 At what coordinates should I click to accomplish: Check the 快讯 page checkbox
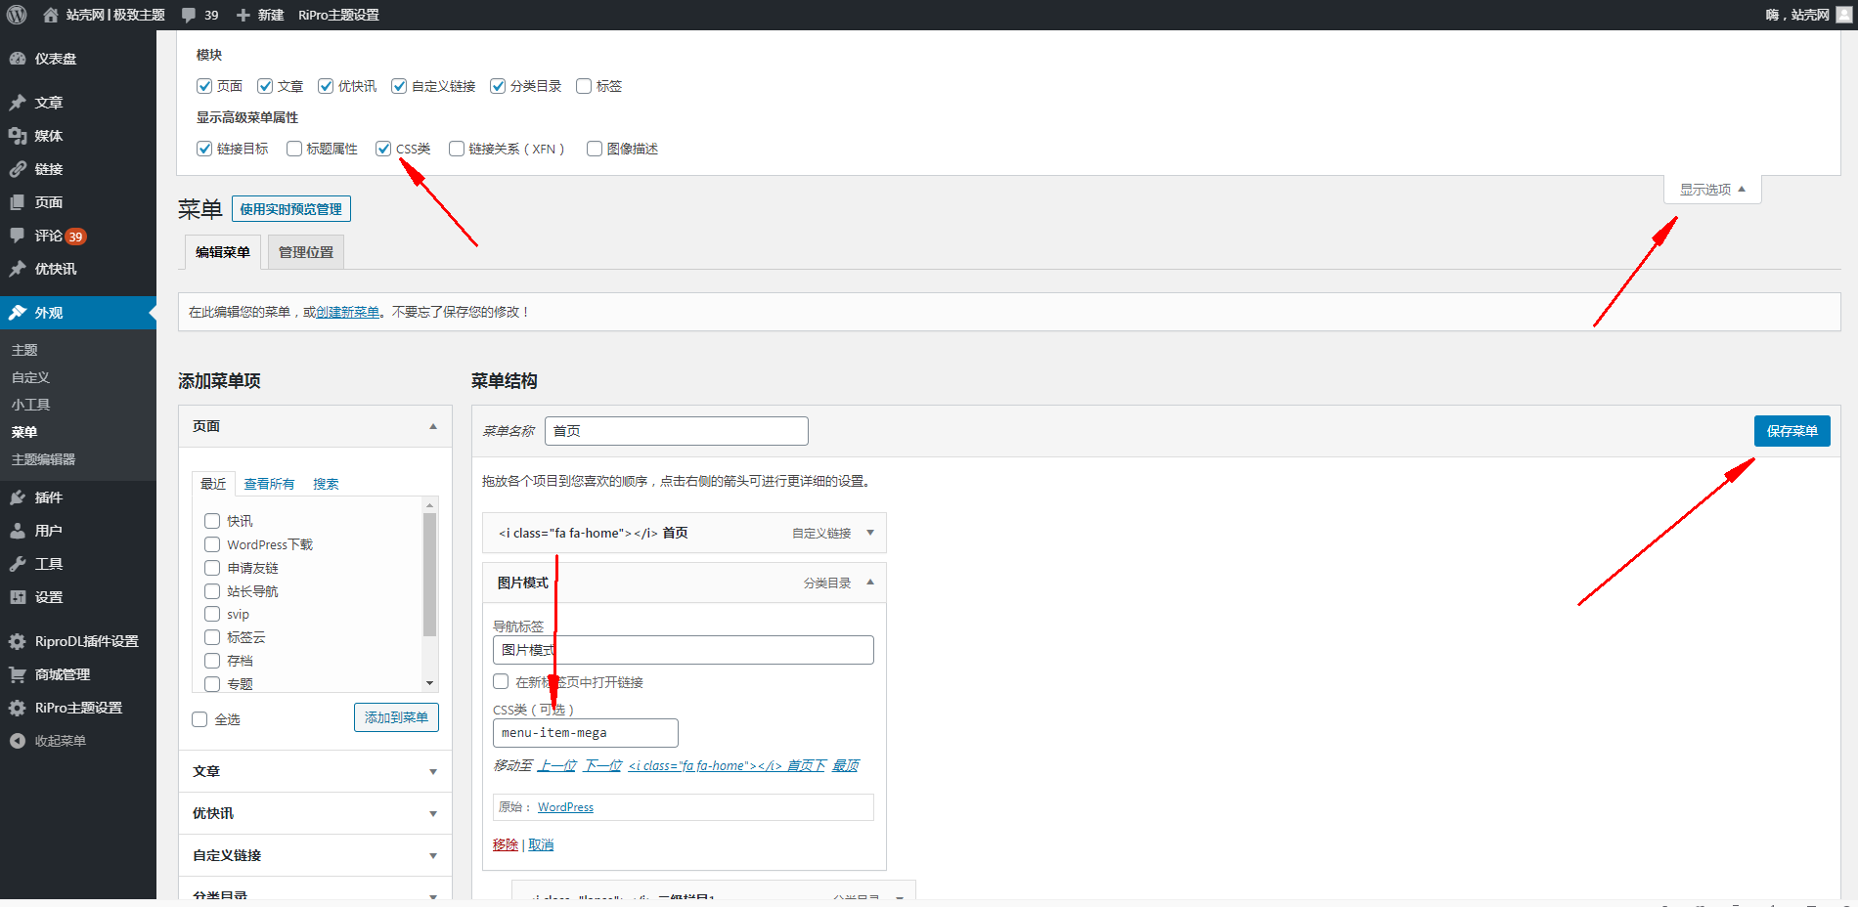pyautogui.click(x=212, y=521)
